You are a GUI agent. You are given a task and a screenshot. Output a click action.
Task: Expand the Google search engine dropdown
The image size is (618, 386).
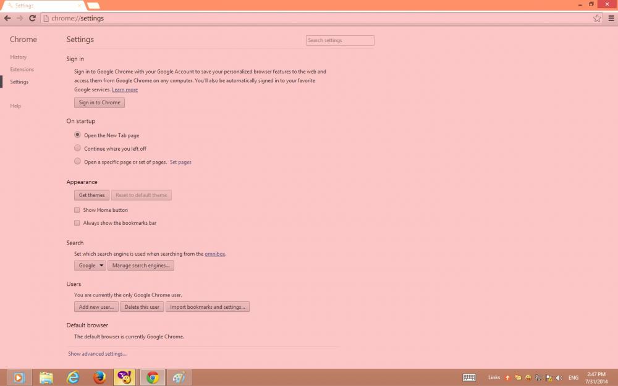90,266
